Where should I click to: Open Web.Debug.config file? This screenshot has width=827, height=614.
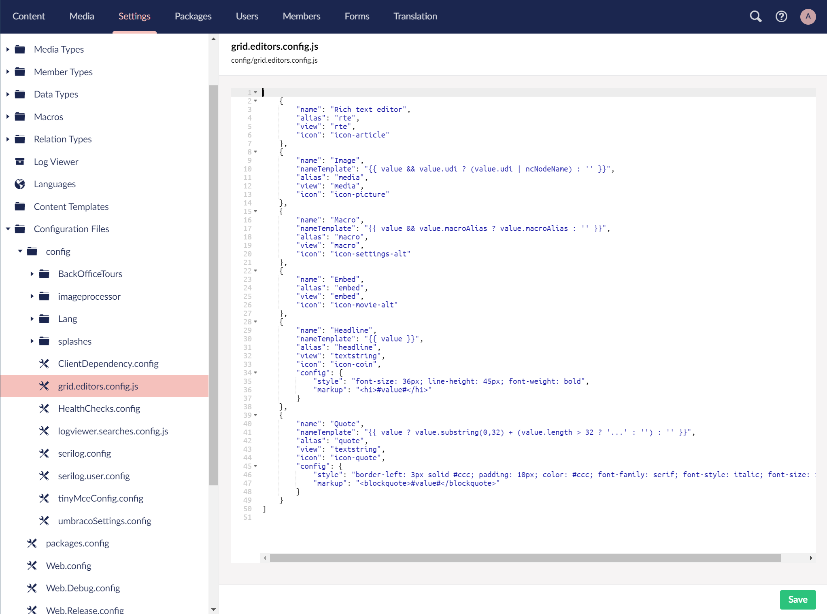point(83,588)
